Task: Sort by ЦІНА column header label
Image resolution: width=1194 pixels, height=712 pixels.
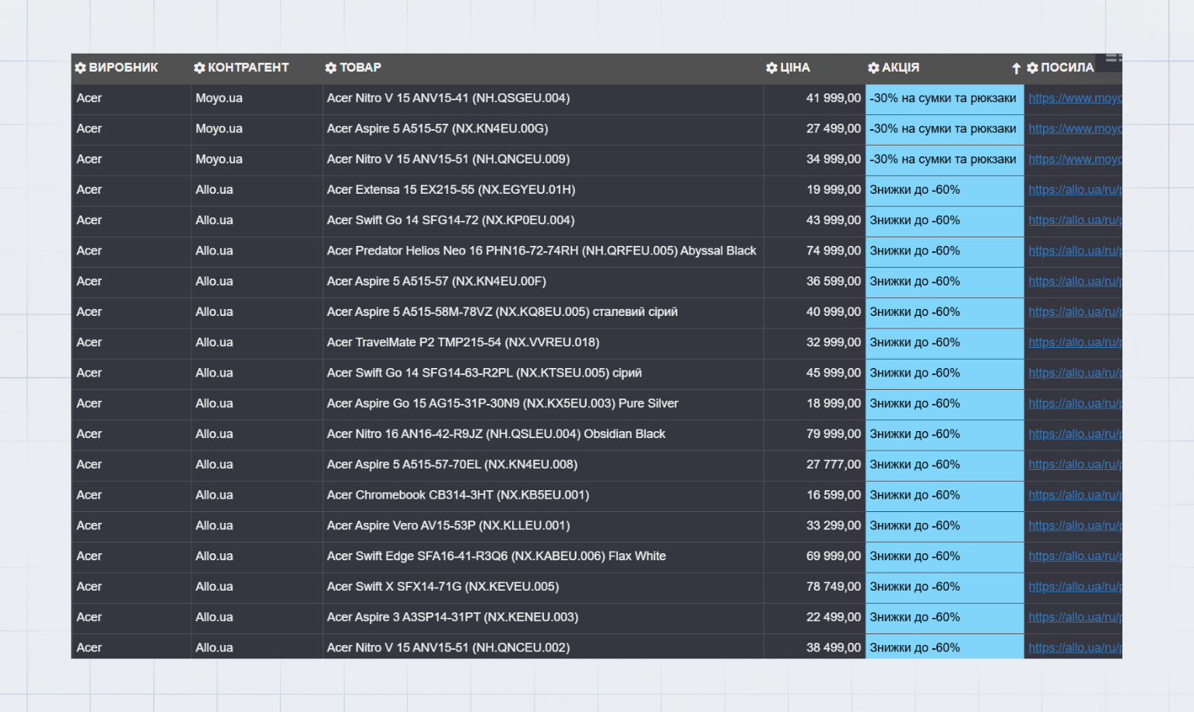Action: (795, 68)
